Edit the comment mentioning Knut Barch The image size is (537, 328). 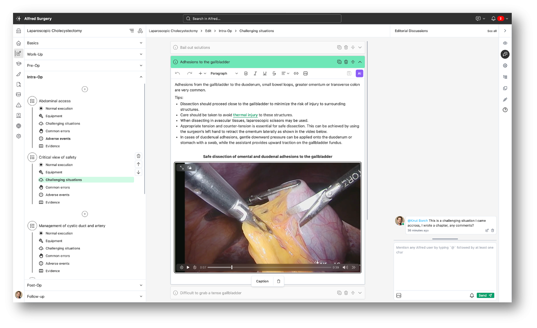pyautogui.click(x=487, y=230)
